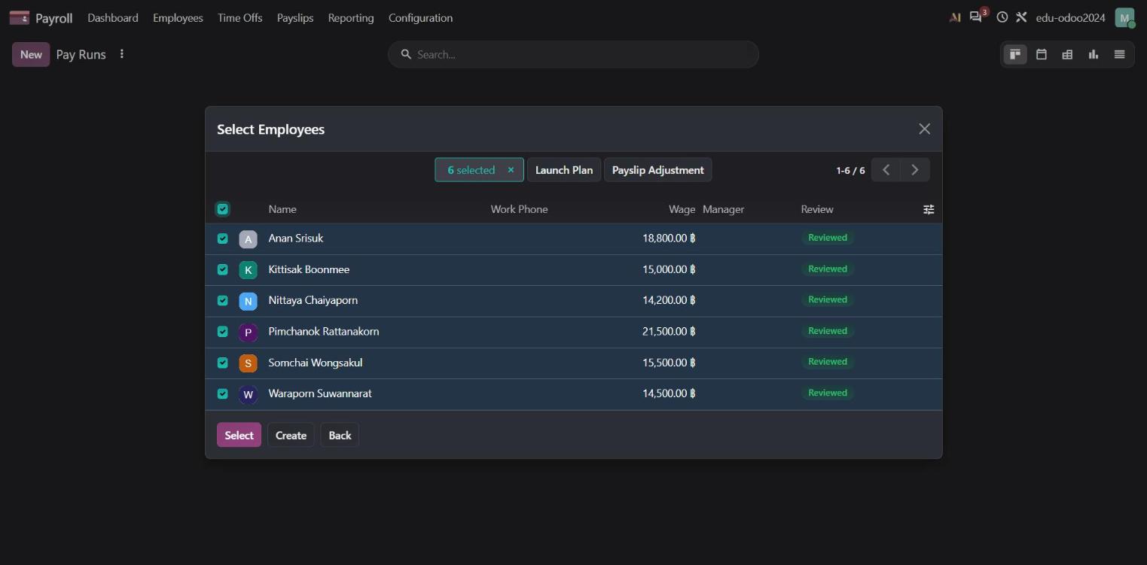Image resolution: width=1147 pixels, height=565 pixels.
Task: Switch to Pivot table view
Action: (x=1067, y=54)
